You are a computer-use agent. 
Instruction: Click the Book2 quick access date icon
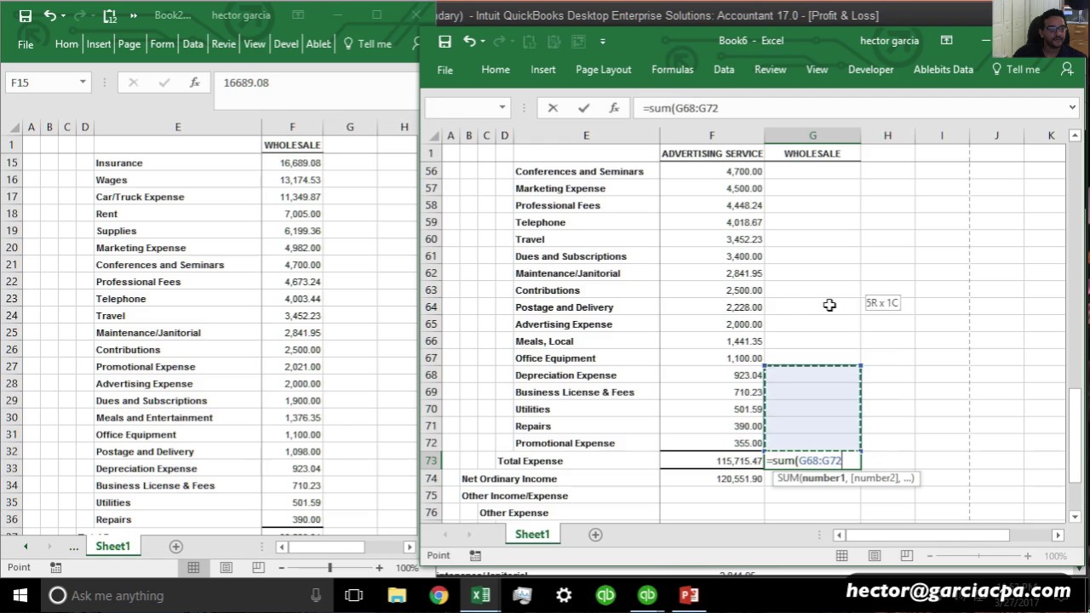coord(109,15)
